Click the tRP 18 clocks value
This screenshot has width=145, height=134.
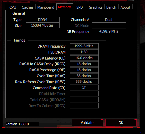[x=84, y=70]
